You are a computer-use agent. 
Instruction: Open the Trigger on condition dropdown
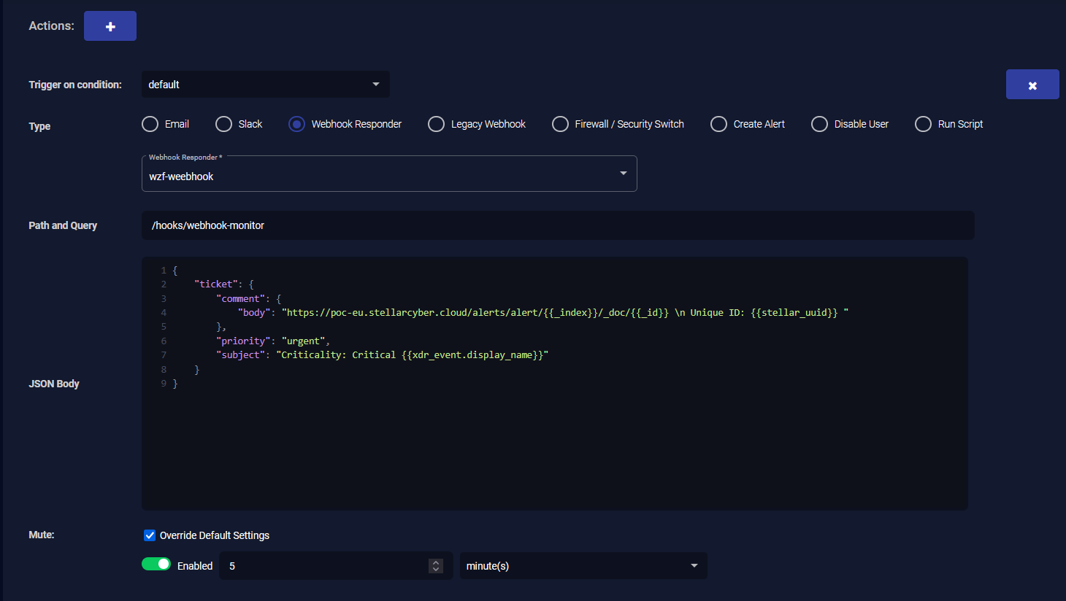tap(265, 85)
